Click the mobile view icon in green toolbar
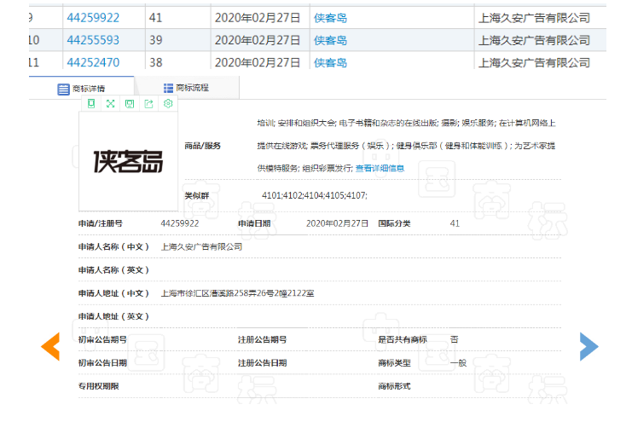The image size is (632, 422). coord(91,104)
